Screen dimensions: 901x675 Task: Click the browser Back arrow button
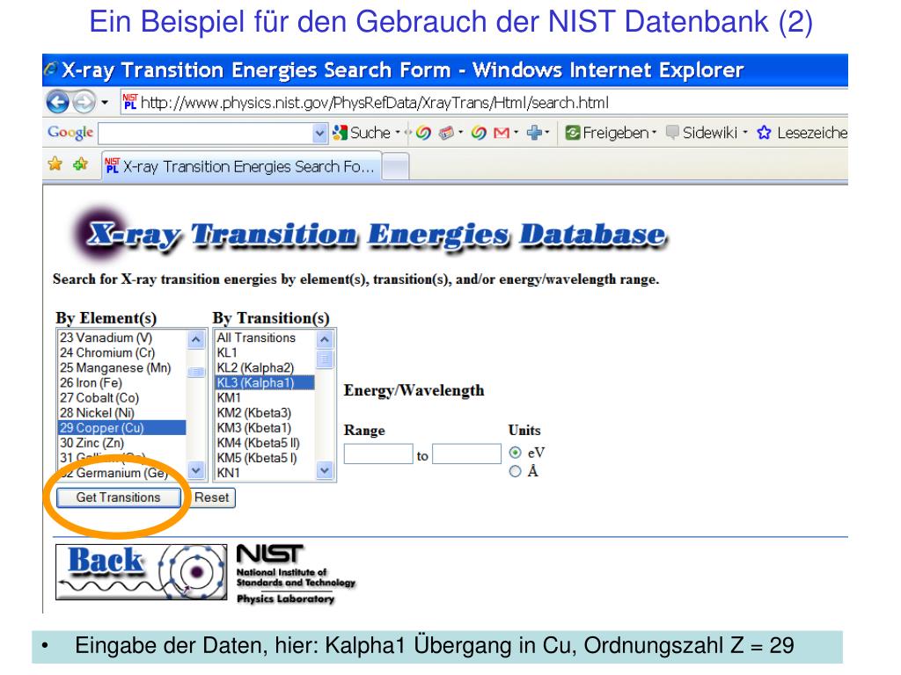[57, 103]
